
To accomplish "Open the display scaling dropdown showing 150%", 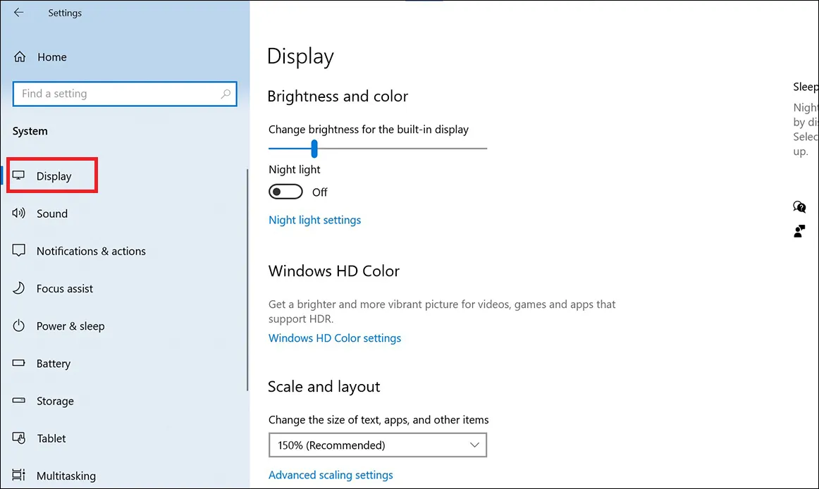I will (x=377, y=445).
